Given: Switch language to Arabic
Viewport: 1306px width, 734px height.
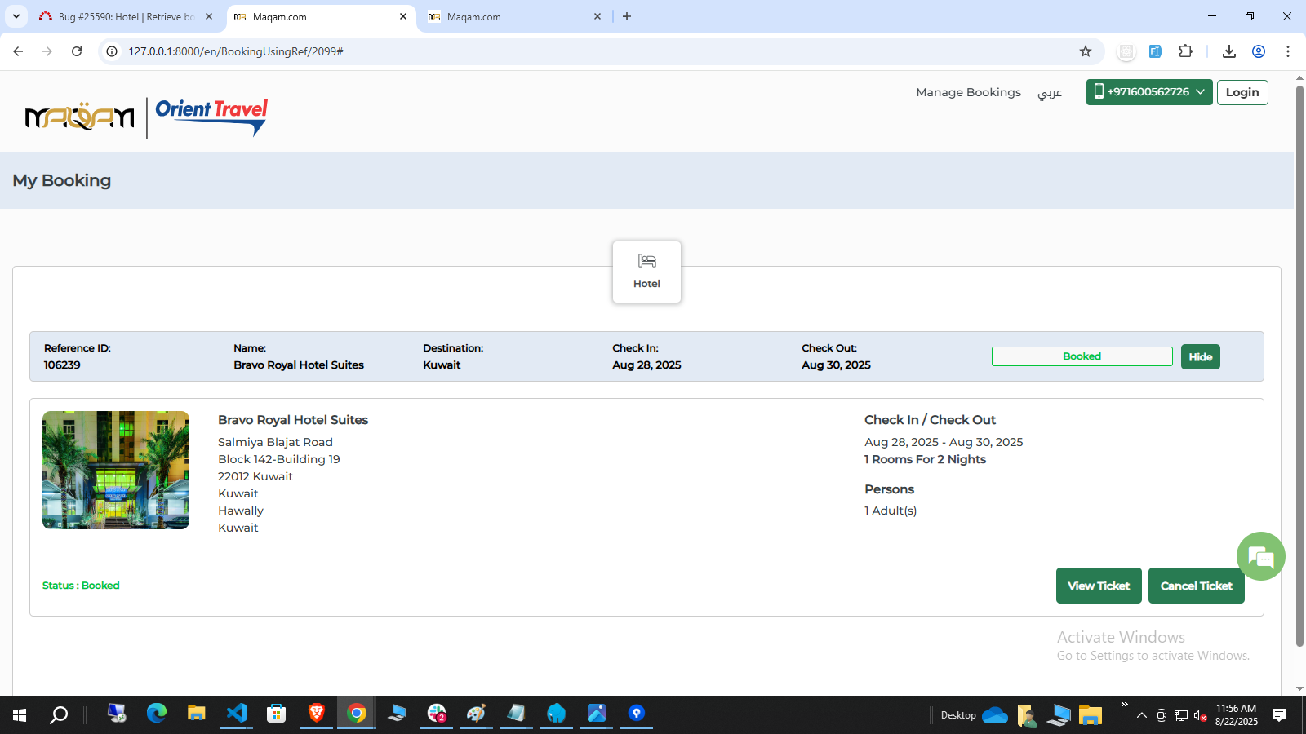Looking at the screenshot, I should coord(1049,93).
